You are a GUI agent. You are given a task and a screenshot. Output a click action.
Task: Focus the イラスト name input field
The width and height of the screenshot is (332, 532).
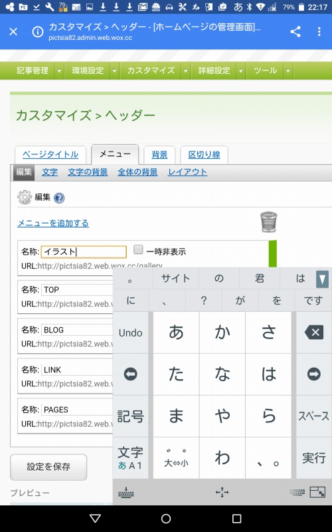84,252
